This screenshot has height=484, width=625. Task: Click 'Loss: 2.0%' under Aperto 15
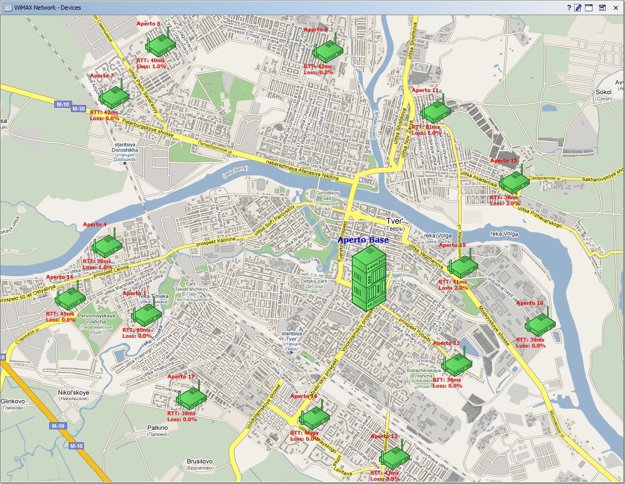pyautogui.click(x=505, y=203)
